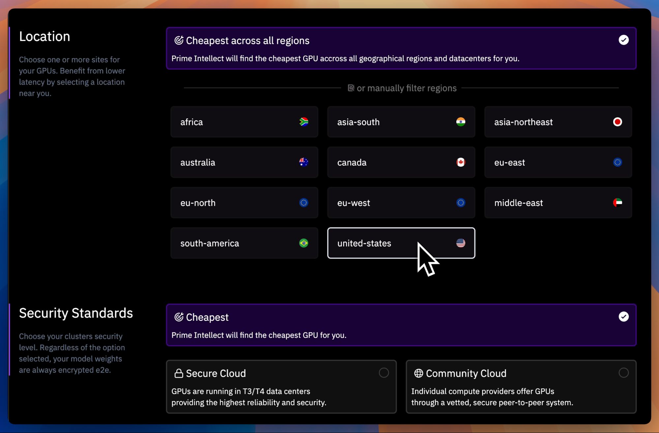Viewport: 659px width, 433px height.
Task: Click the US flag on united-states
Action: pyautogui.click(x=461, y=243)
